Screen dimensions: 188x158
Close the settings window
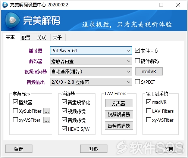(x=178, y=5)
